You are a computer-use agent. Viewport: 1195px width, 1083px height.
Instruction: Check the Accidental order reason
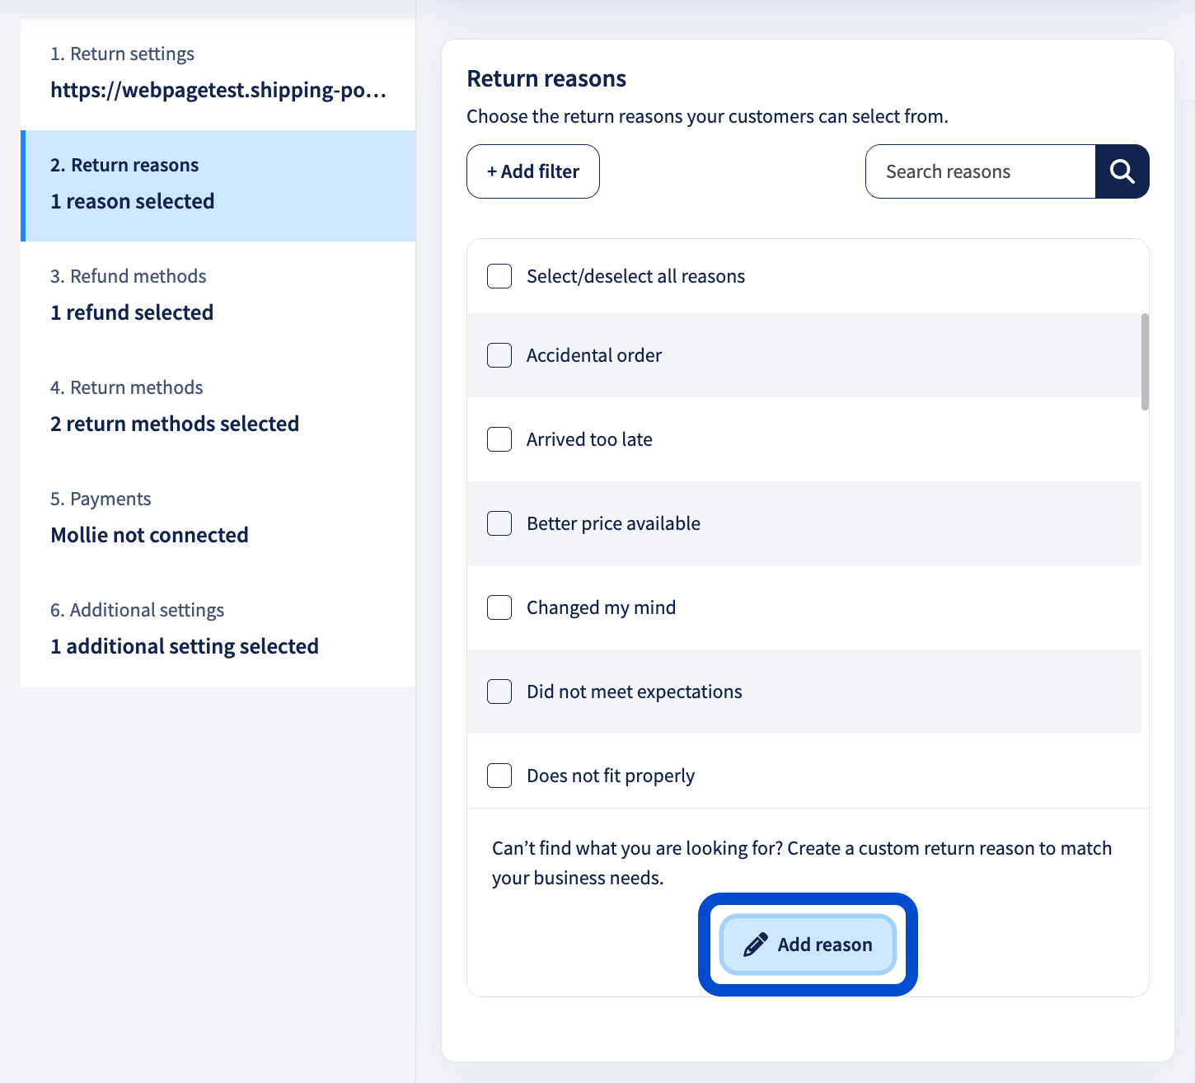(499, 355)
